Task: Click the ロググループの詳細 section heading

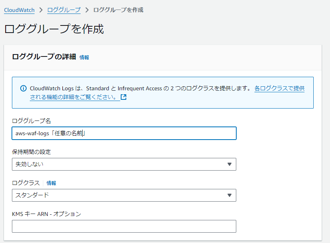Action: [x=44, y=57]
